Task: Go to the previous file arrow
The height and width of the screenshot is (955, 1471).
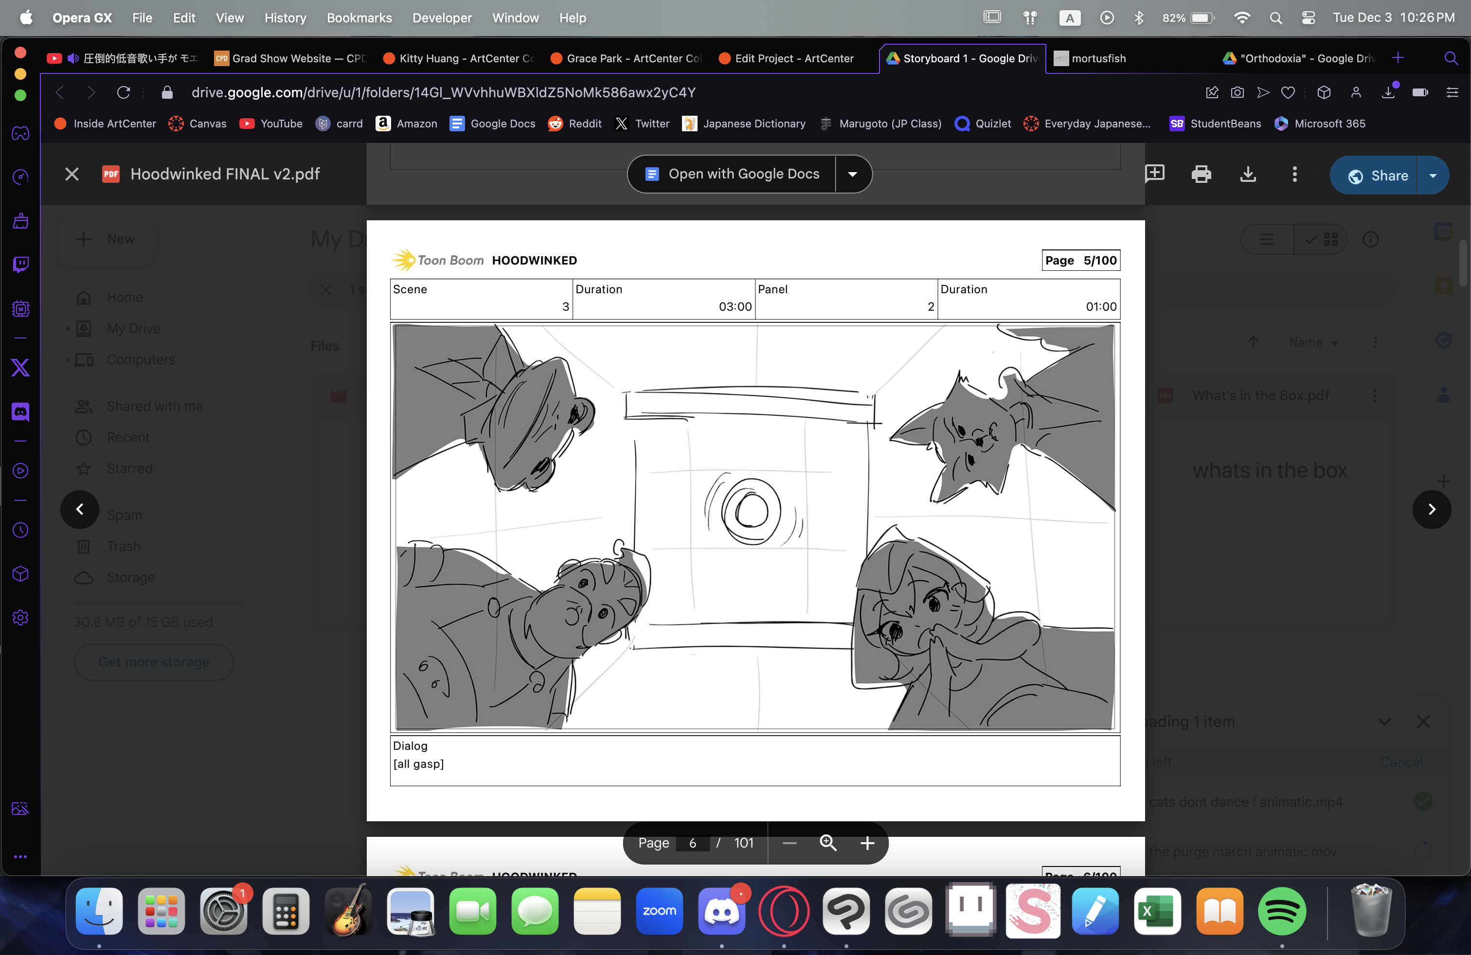Action: [x=80, y=509]
